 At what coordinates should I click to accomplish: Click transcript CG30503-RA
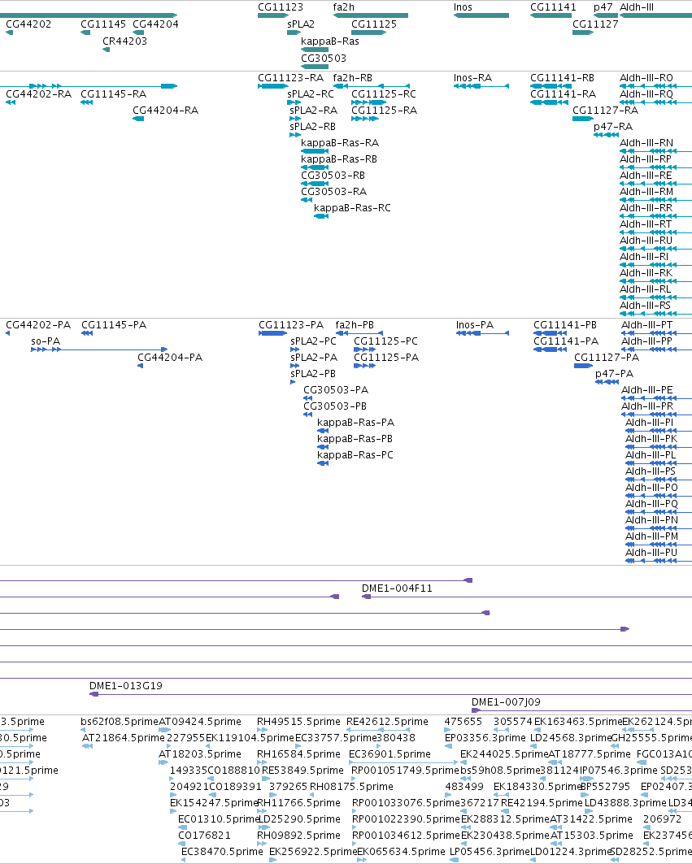coord(333,192)
